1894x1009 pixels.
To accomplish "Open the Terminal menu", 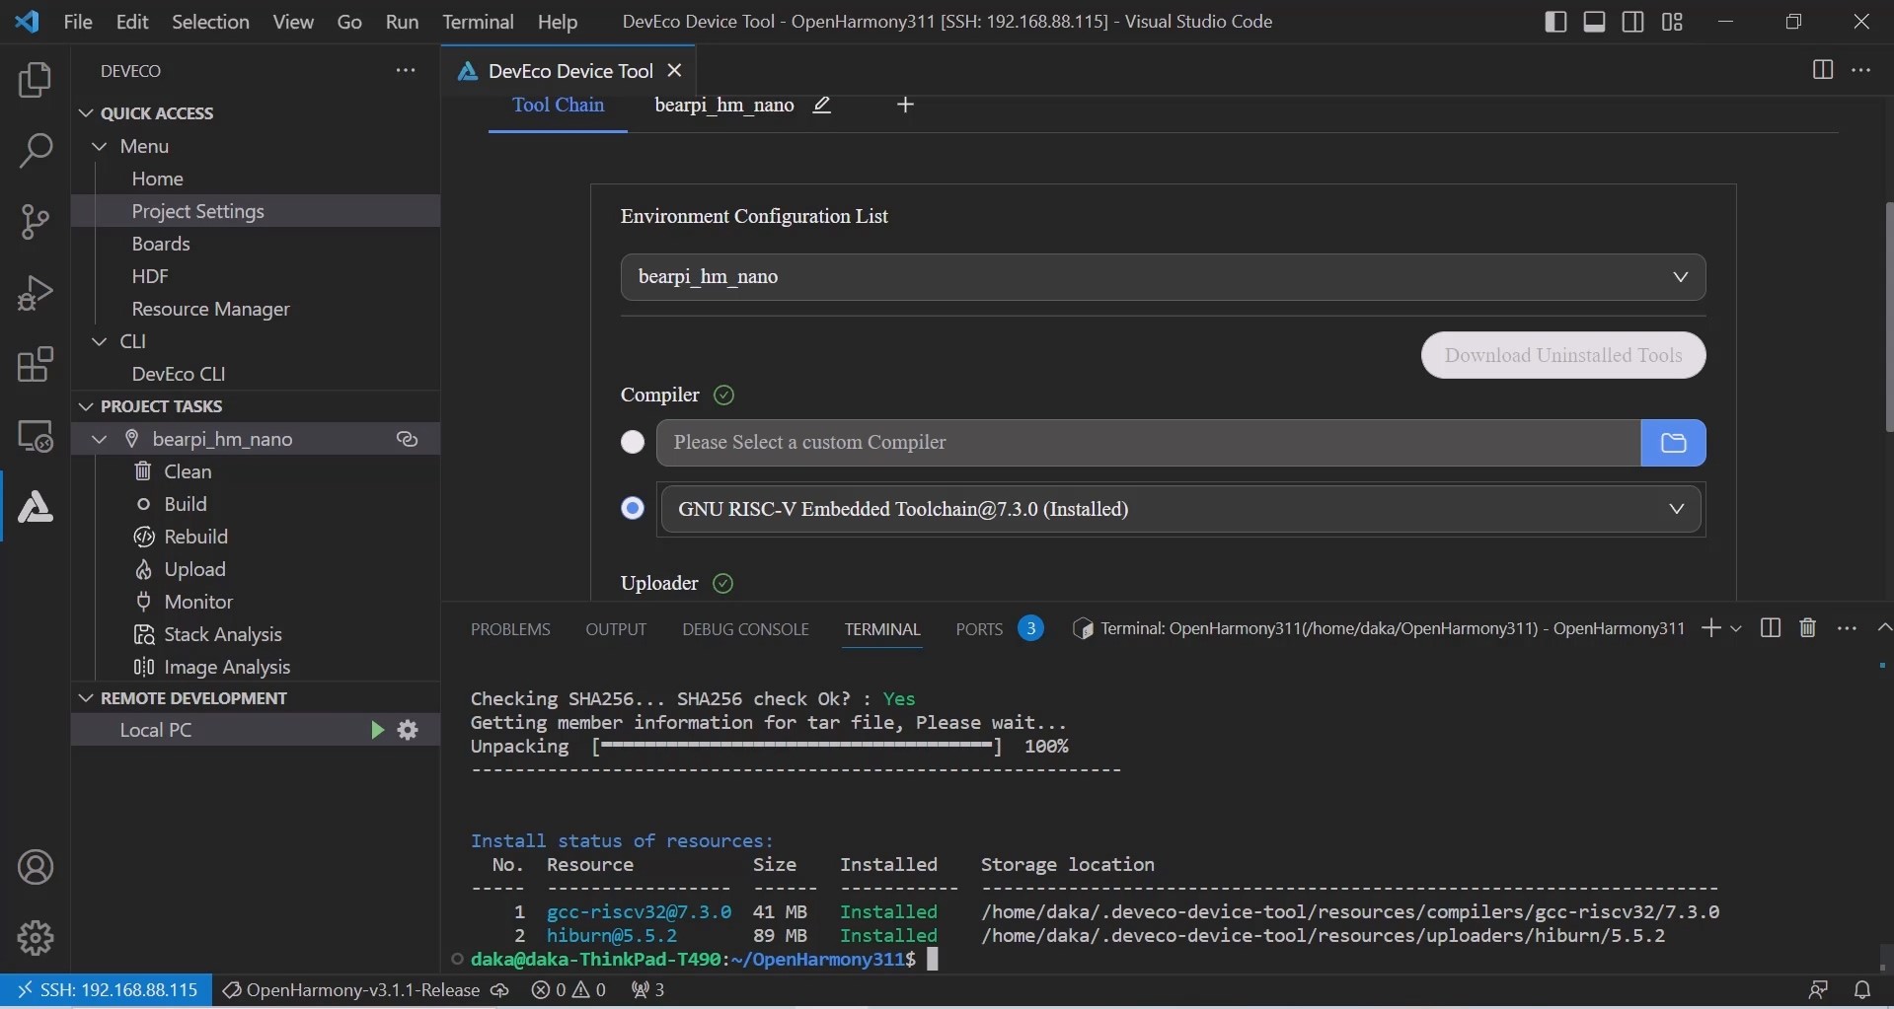I will point(478,22).
